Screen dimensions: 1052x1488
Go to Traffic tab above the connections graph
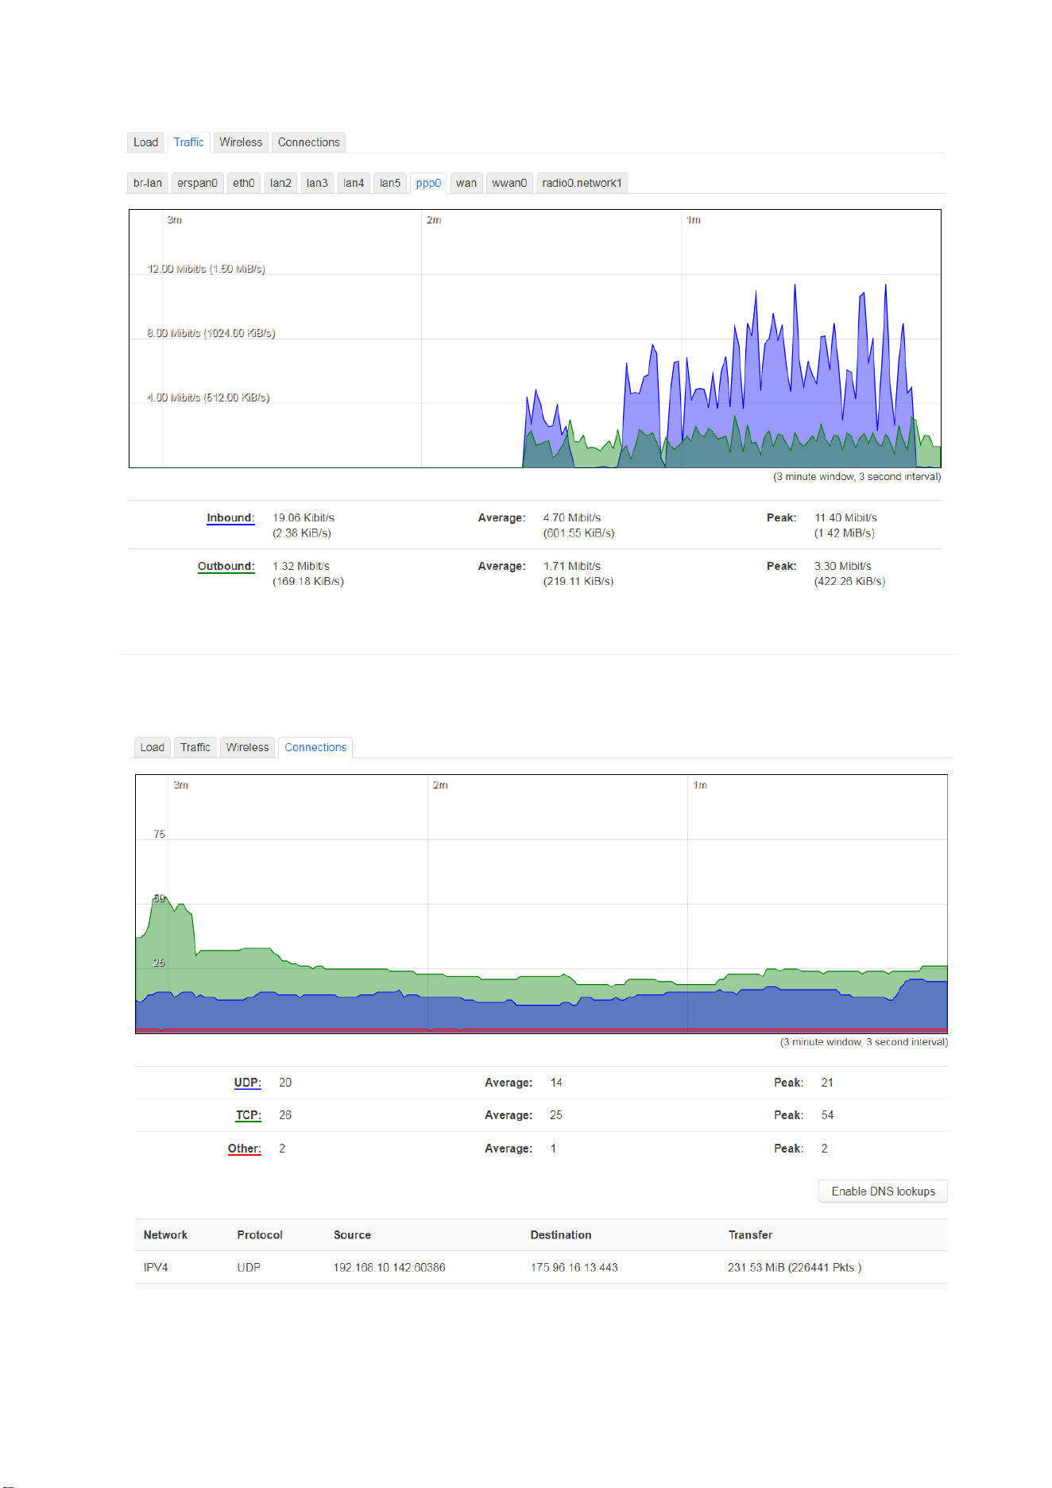pyautogui.click(x=195, y=747)
